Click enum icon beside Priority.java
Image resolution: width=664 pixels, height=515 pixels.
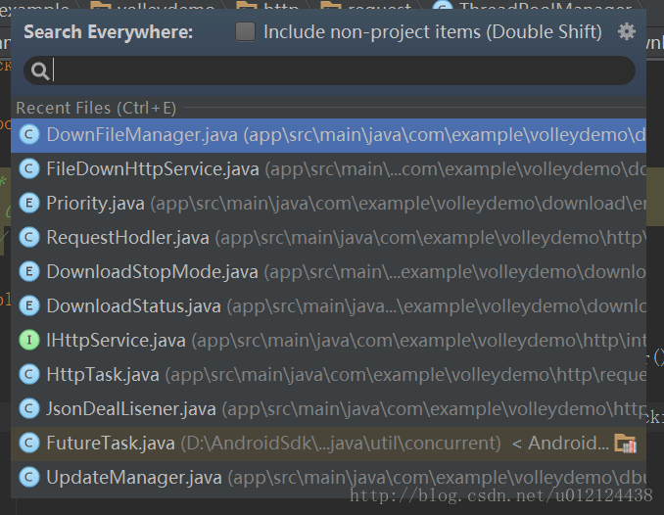(29, 204)
